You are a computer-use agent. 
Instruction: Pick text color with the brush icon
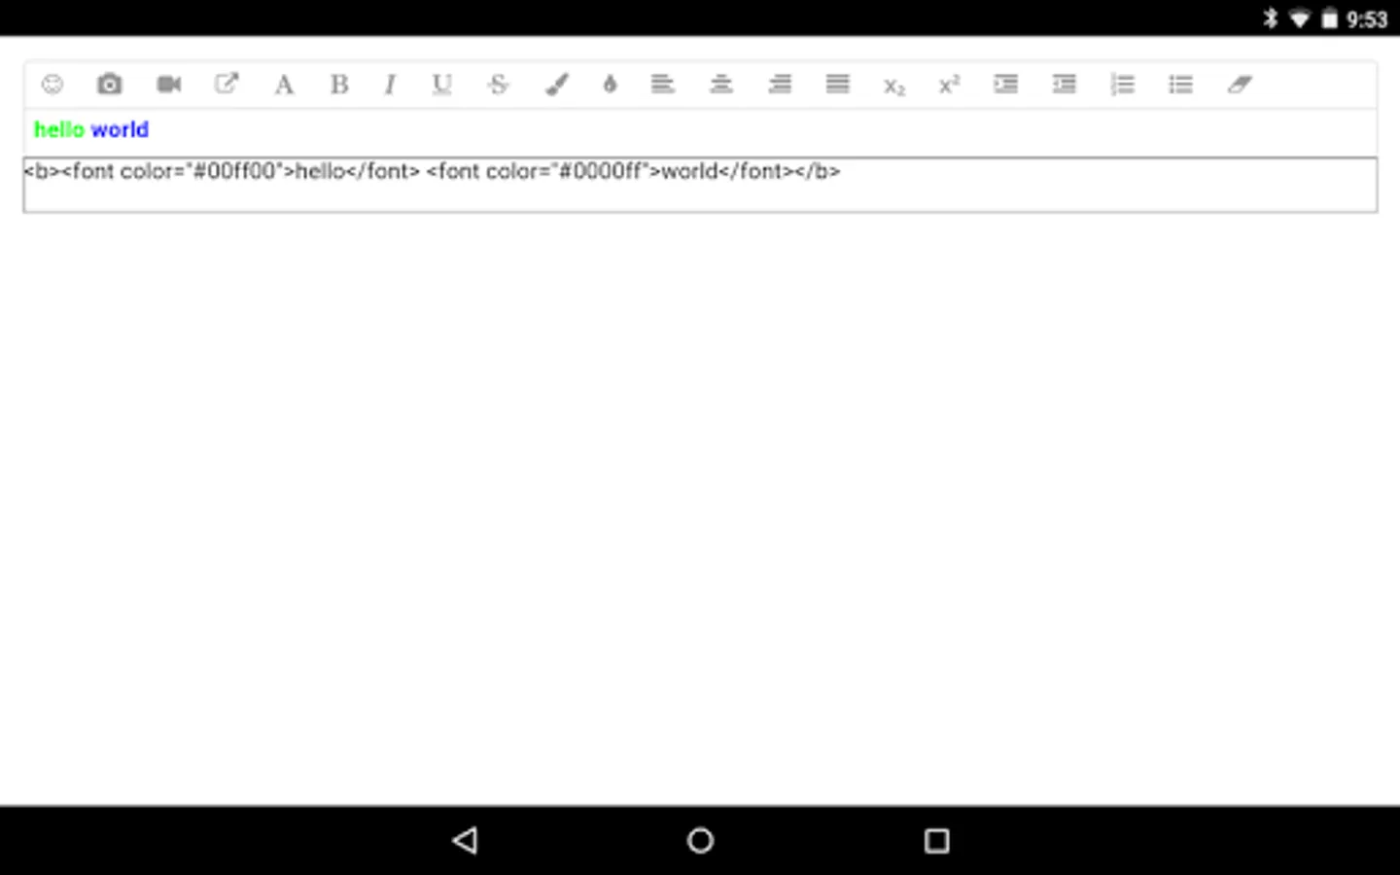[557, 85]
